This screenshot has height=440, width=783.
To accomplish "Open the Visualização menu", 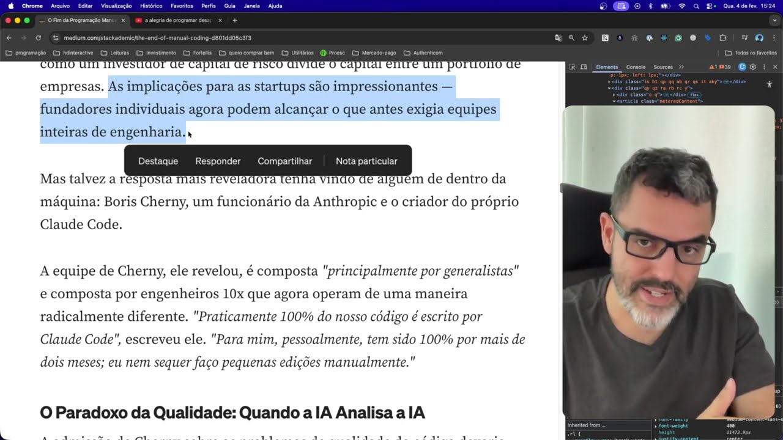I will click(116, 6).
